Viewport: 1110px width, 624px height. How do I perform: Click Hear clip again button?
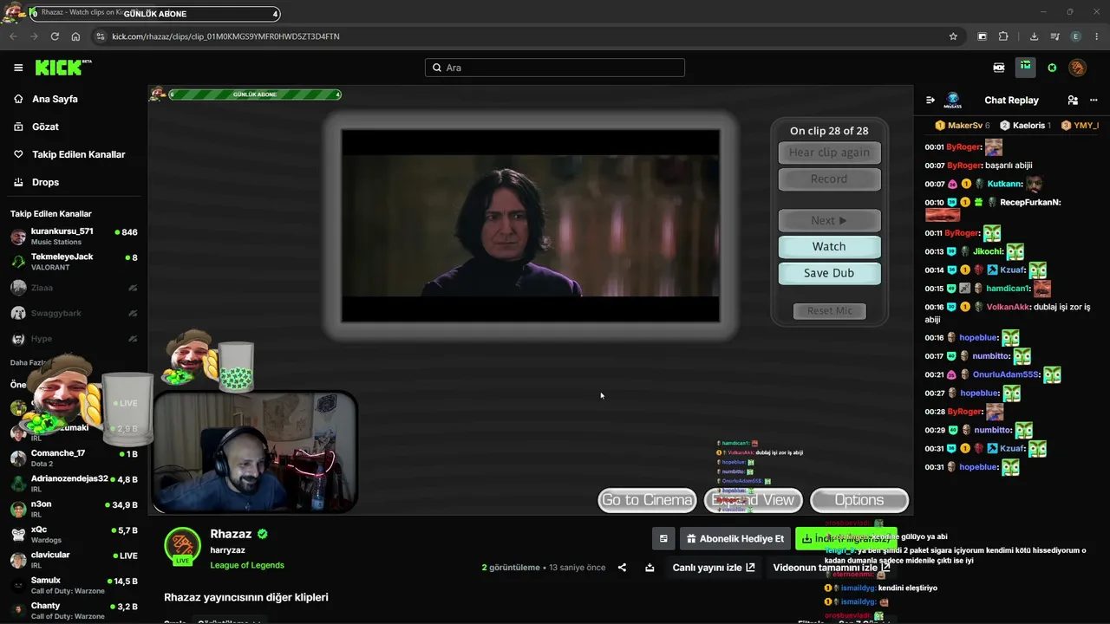[x=829, y=153]
